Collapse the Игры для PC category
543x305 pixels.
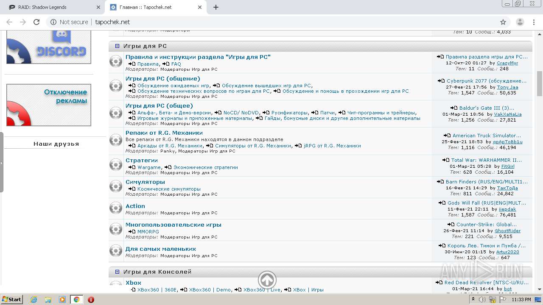coord(118,46)
